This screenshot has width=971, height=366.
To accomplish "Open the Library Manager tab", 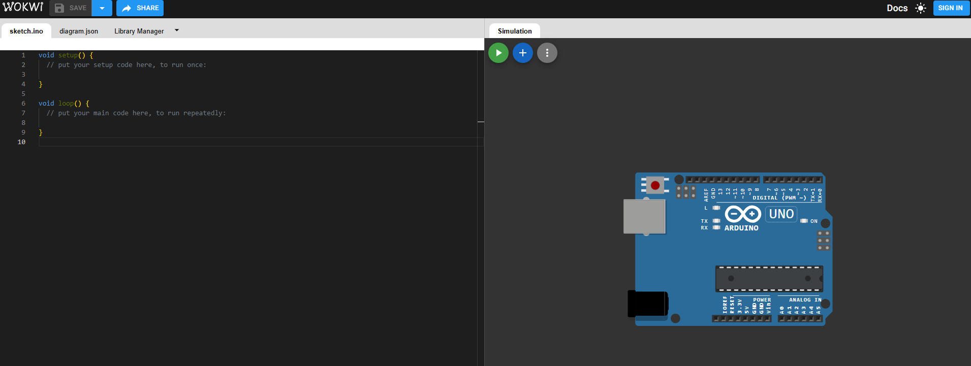I will pos(139,31).
